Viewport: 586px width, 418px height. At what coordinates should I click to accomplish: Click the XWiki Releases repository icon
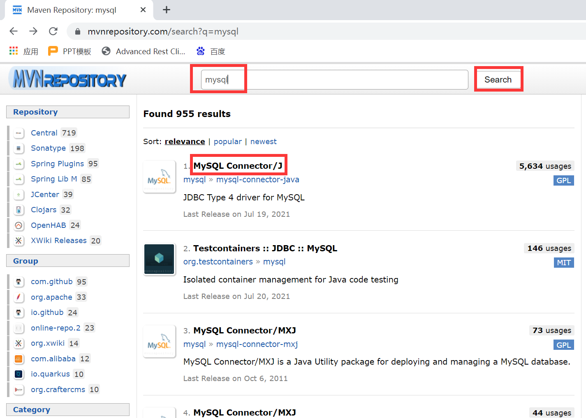click(x=19, y=241)
